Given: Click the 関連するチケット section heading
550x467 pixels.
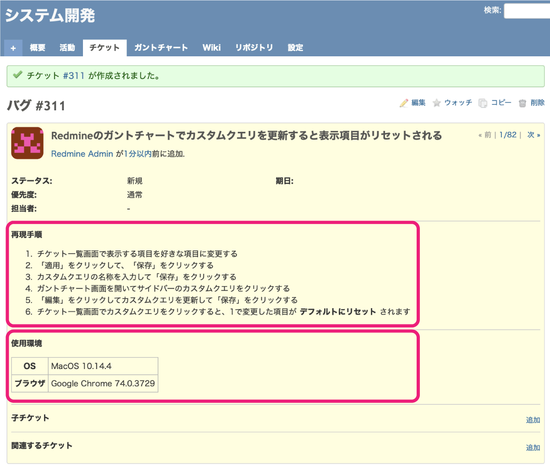Looking at the screenshot, I should pos(42,445).
